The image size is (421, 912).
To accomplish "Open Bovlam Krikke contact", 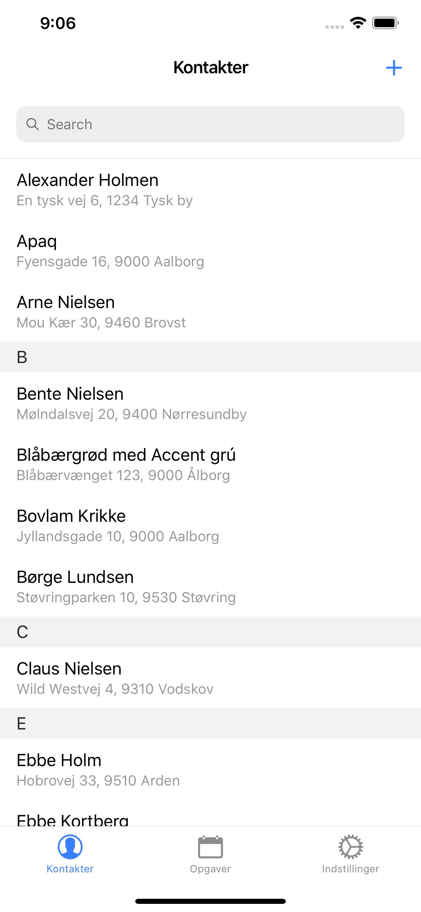I will [210, 526].
